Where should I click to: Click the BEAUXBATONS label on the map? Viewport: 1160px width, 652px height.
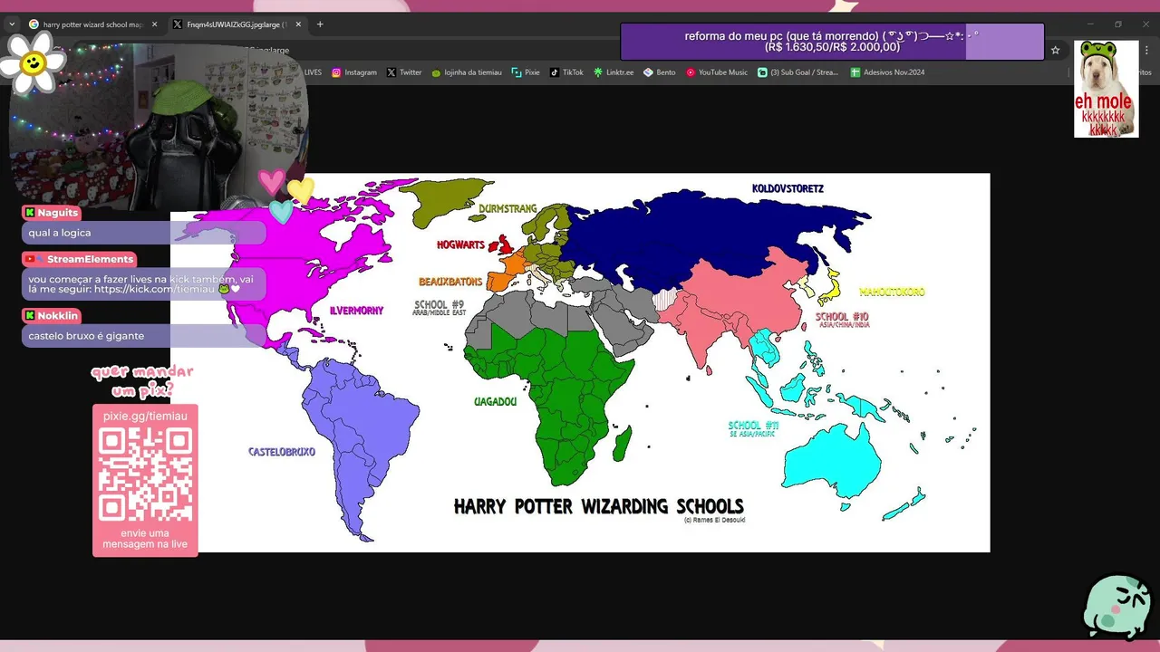450,283
